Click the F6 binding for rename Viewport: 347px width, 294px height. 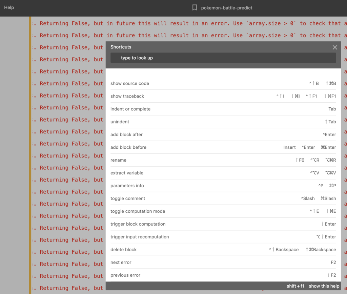(x=300, y=160)
